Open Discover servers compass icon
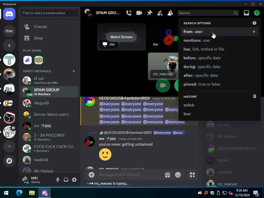 point(9,161)
